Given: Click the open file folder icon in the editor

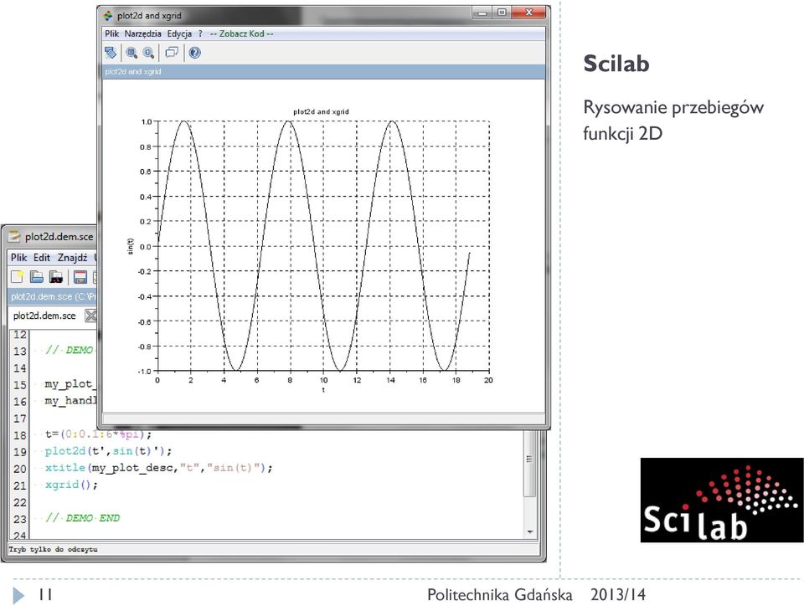Looking at the screenshot, I should coord(36,277).
